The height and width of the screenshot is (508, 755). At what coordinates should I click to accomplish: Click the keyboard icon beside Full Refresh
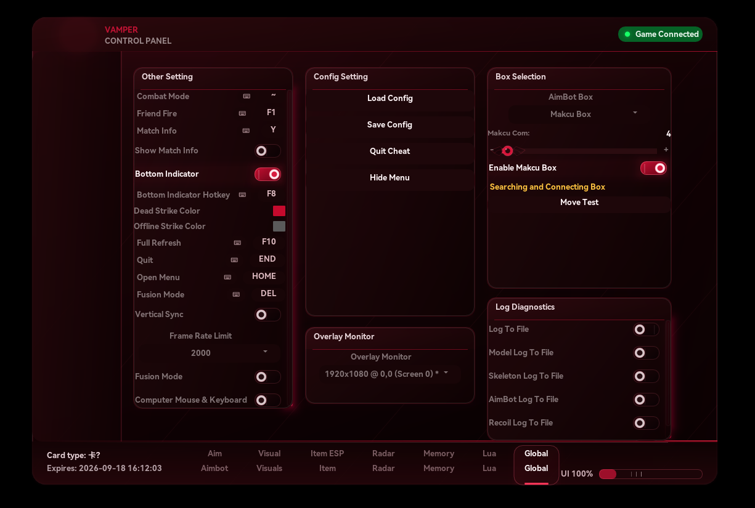(x=237, y=243)
